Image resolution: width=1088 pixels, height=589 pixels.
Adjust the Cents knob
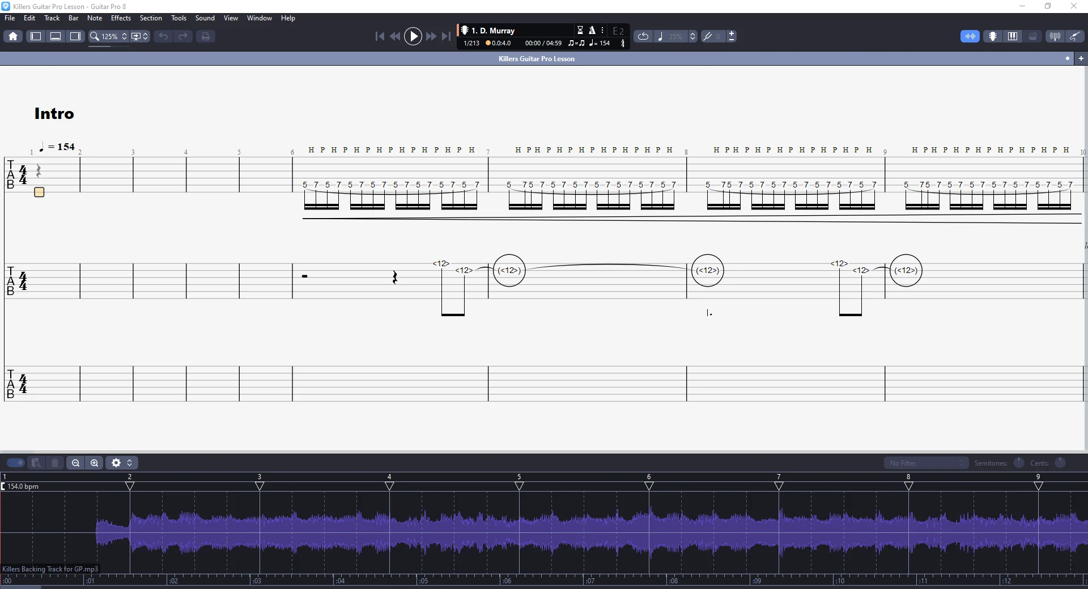pyautogui.click(x=1060, y=463)
